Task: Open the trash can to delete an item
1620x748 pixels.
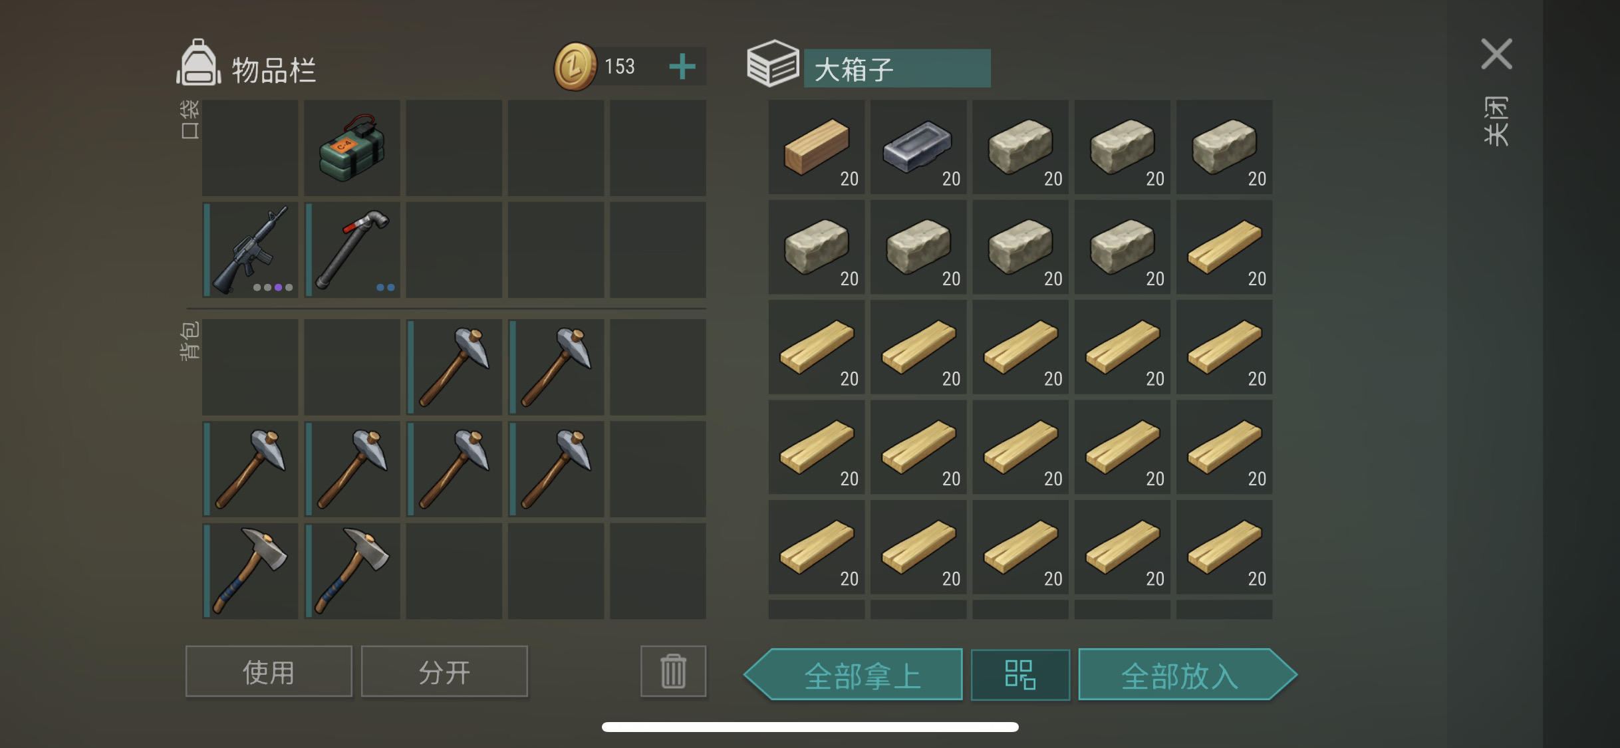Action: (673, 671)
